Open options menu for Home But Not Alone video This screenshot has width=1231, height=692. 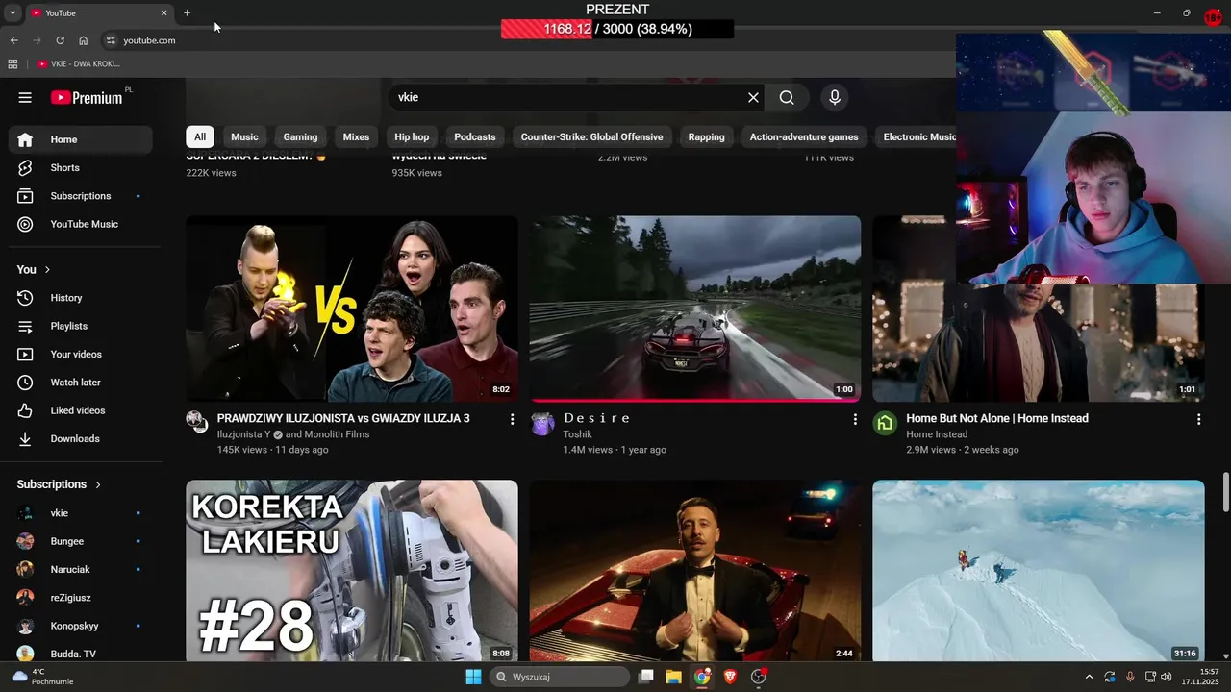(x=1198, y=419)
